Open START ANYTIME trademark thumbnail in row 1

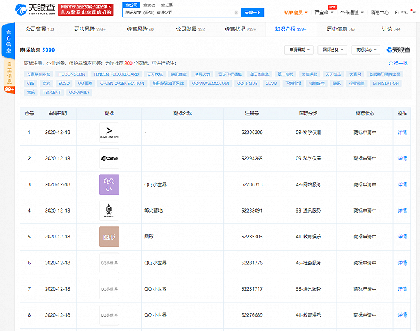(x=109, y=132)
